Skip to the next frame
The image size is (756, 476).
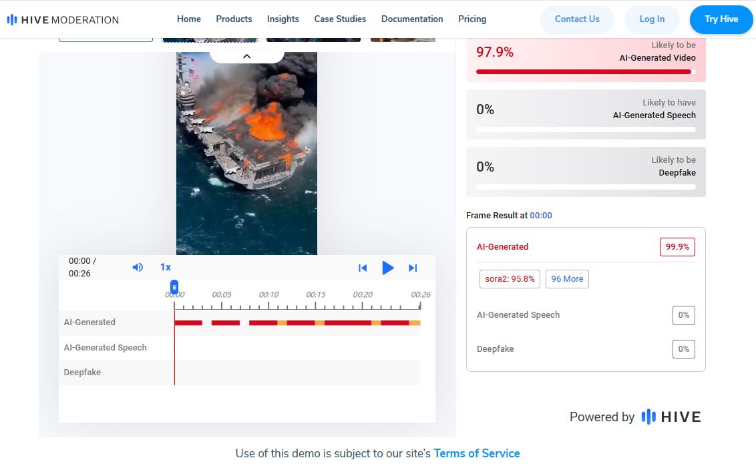[413, 268]
